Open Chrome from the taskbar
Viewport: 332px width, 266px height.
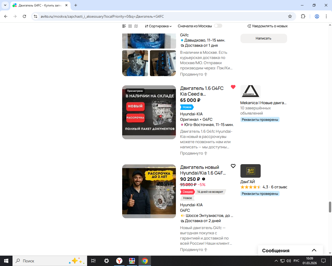point(145,261)
